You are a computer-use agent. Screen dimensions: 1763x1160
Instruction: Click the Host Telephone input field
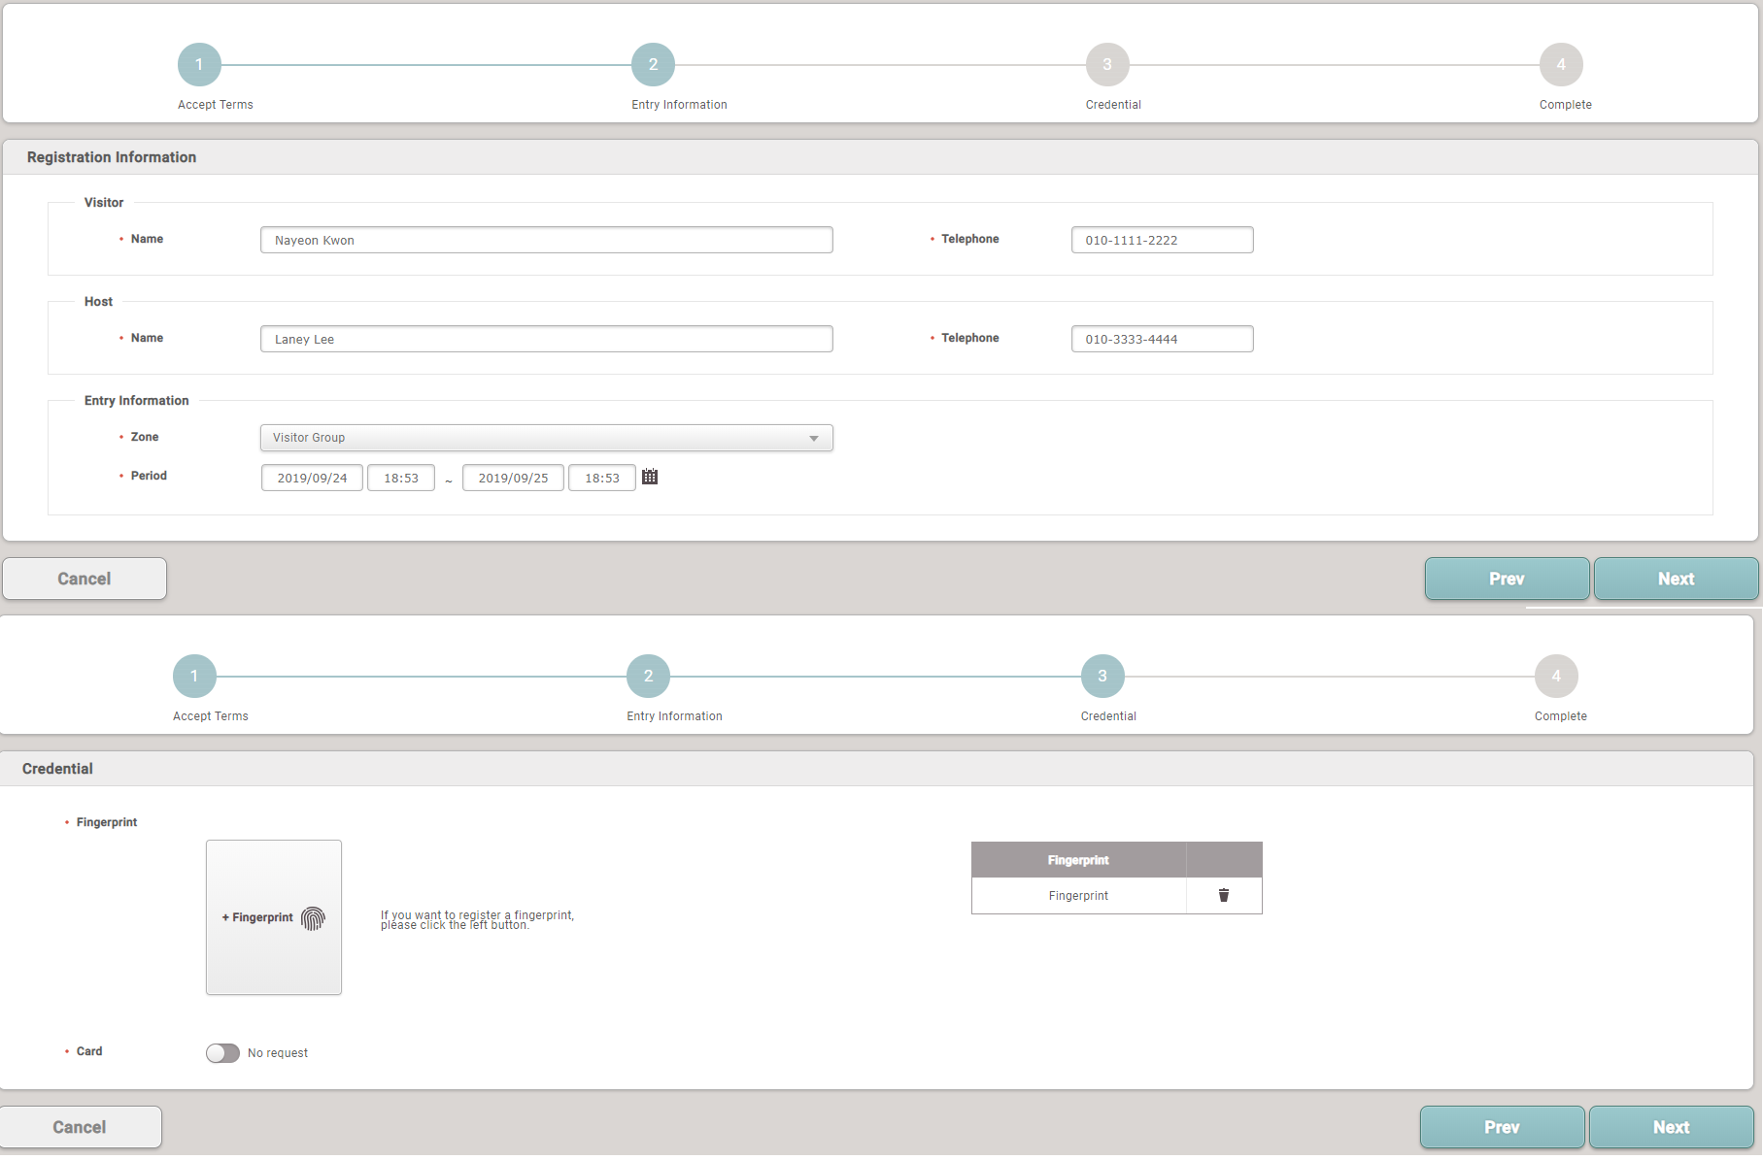coord(1162,339)
